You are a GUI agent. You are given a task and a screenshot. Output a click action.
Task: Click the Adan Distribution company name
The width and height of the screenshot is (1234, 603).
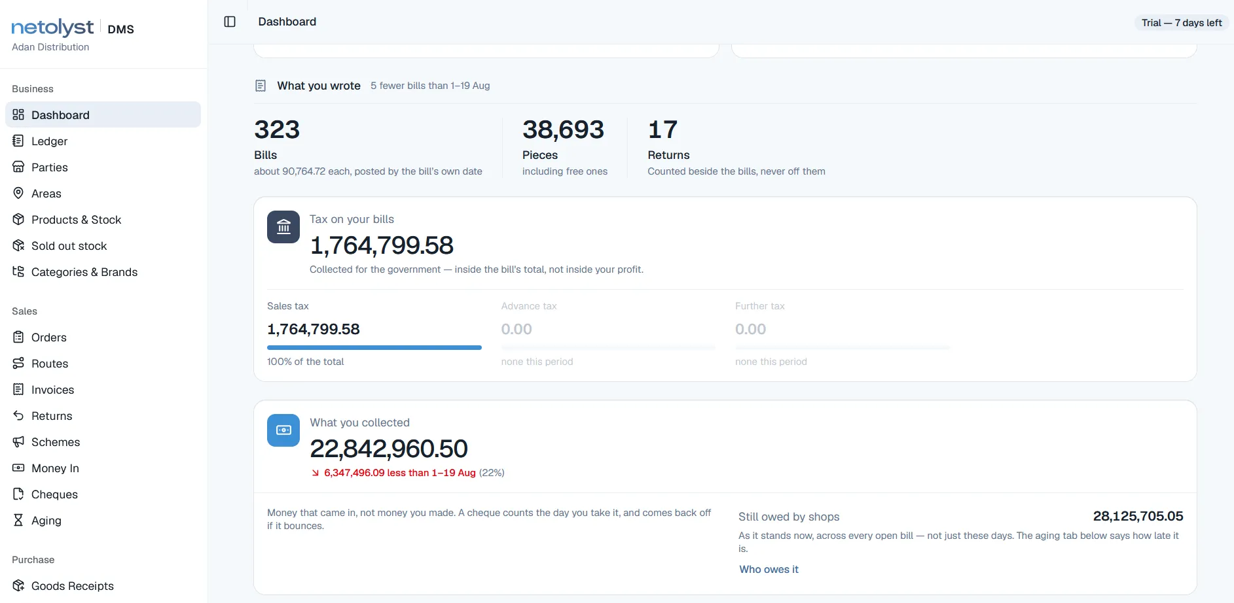click(50, 47)
